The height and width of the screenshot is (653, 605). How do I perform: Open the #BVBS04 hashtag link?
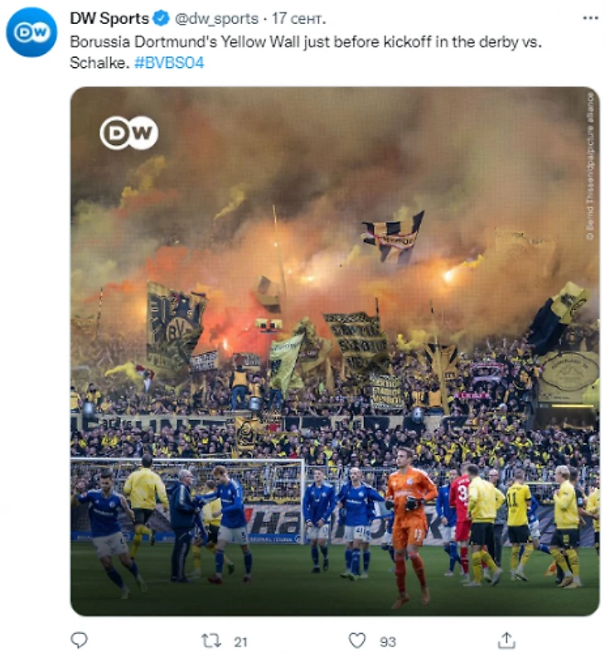click(169, 63)
